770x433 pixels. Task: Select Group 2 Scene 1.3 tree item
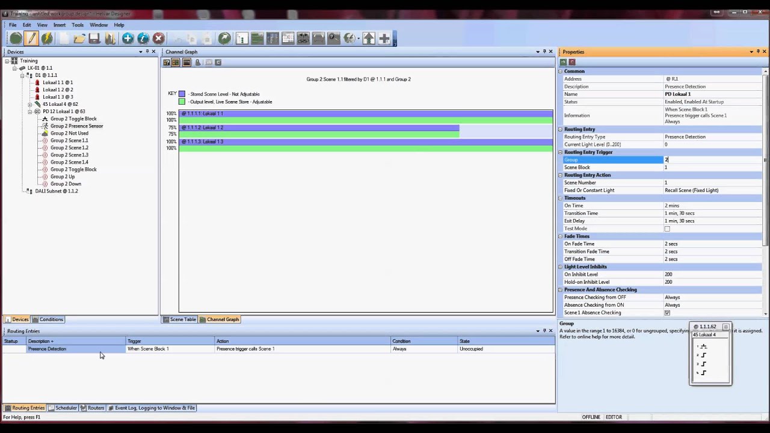pyautogui.click(x=69, y=155)
